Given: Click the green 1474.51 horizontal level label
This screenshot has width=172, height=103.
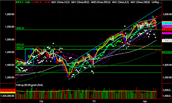Looking at the screenshot, I should click(x=20, y=45).
